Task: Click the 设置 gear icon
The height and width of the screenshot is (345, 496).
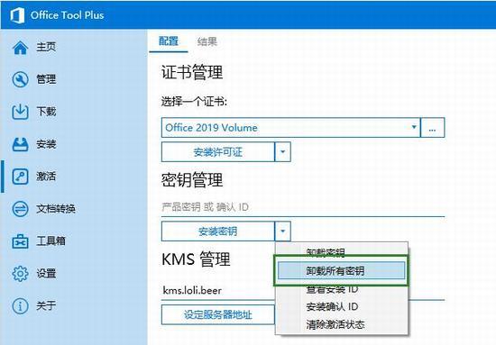Action: 20,274
